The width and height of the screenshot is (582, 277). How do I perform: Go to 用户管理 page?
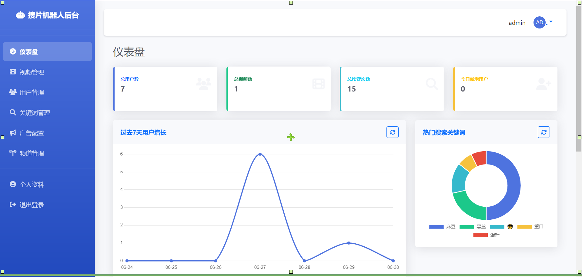[x=32, y=92]
